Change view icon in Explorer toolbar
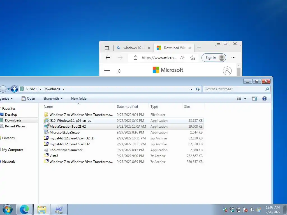This screenshot has width=287, height=215. [x=239, y=99]
